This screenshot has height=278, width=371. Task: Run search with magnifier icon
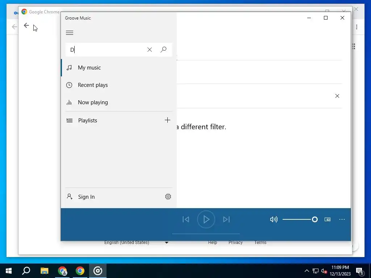click(163, 50)
